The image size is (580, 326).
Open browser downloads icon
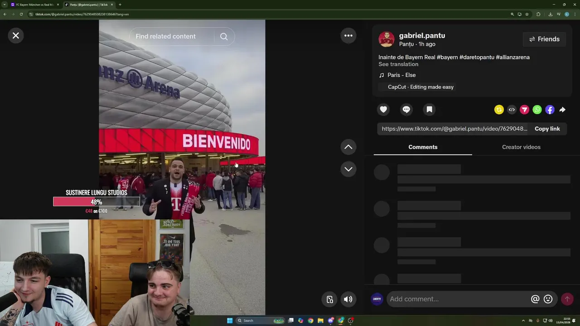click(x=550, y=14)
